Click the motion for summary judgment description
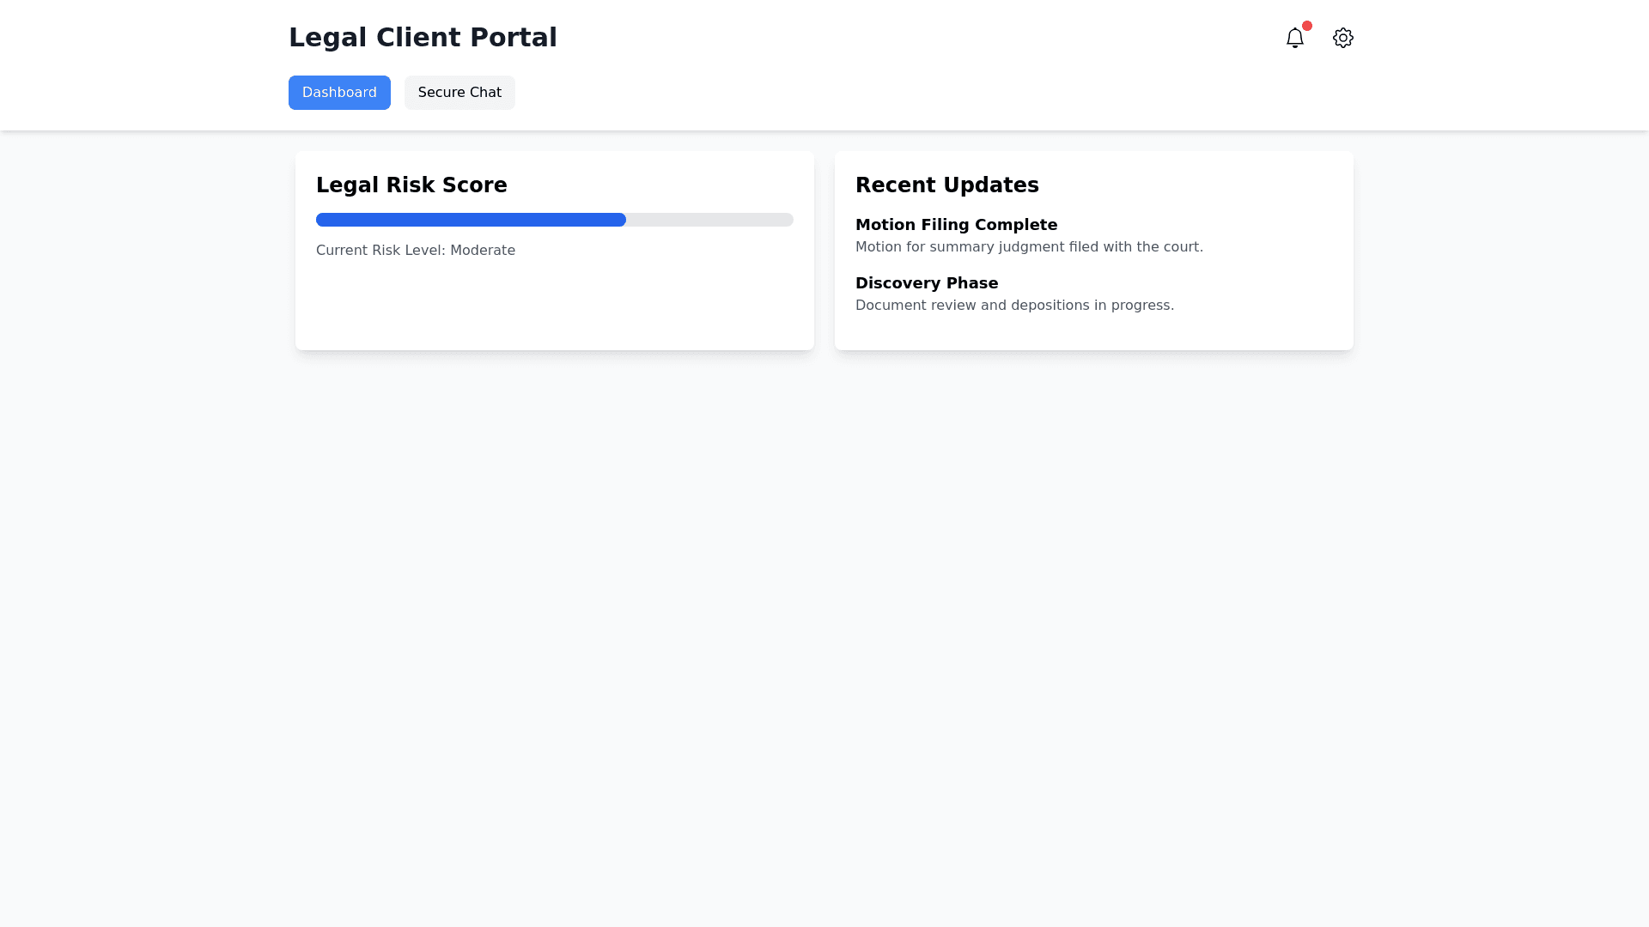This screenshot has width=1649, height=927. (x=1029, y=247)
